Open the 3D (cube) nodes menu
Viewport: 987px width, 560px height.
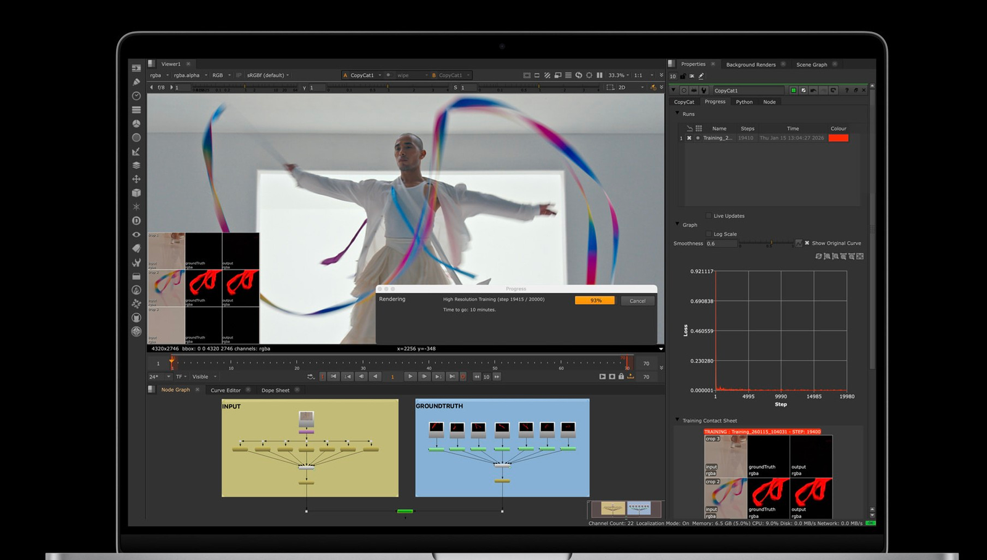[136, 193]
